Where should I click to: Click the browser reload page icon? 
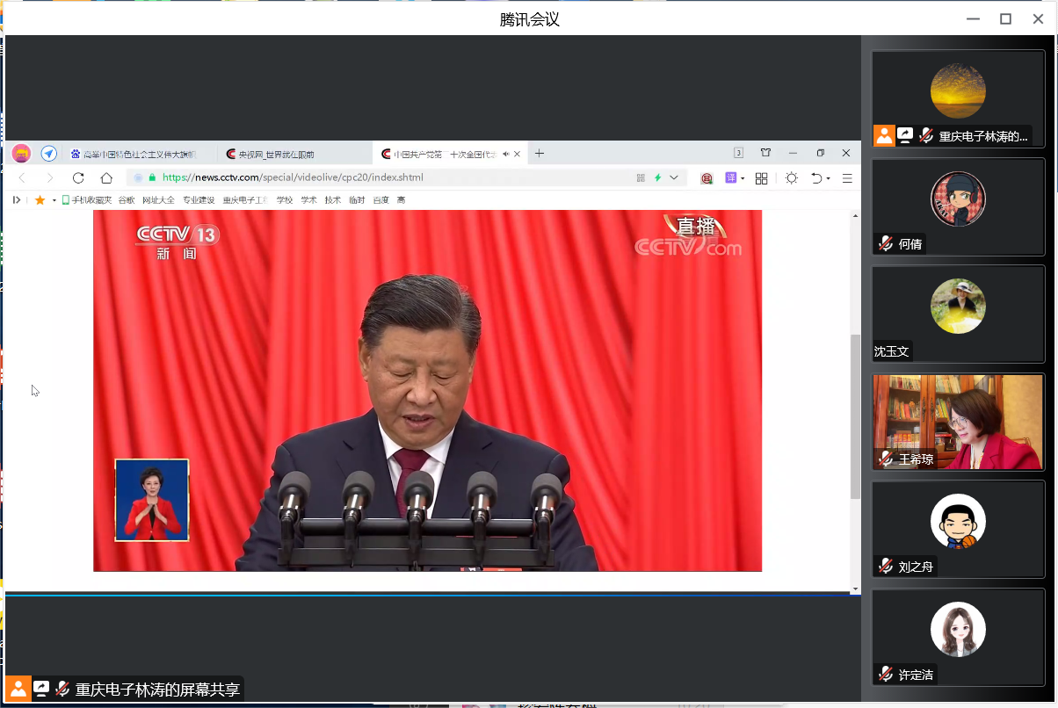pos(78,178)
